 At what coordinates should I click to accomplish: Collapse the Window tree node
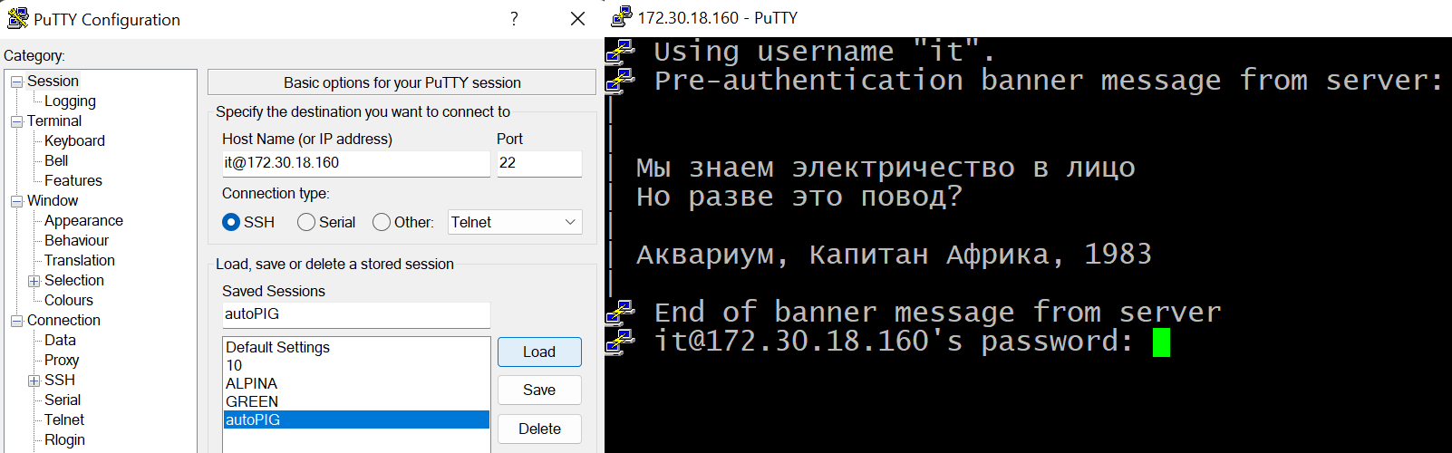(x=16, y=201)
